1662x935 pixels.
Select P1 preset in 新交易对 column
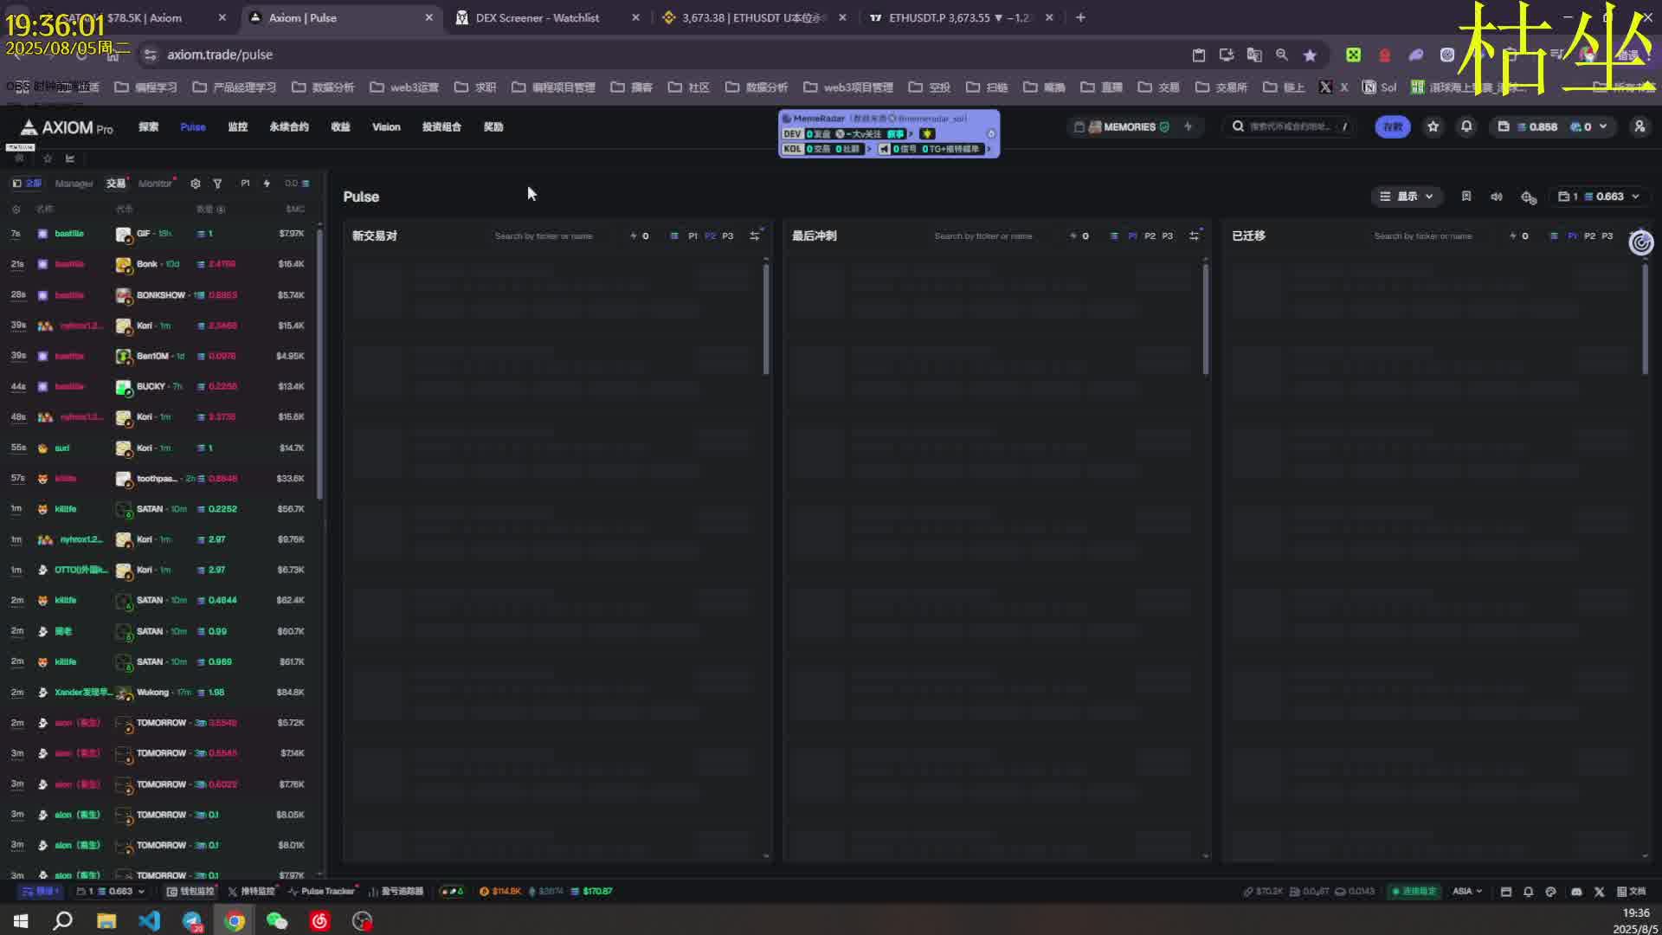click(x=692, y=236)
